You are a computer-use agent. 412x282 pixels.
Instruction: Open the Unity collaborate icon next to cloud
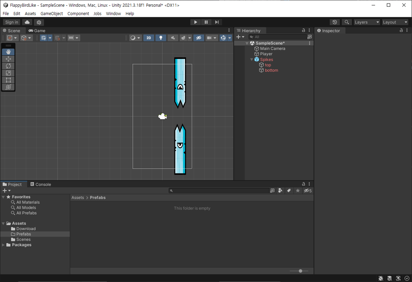coord(39,22)
